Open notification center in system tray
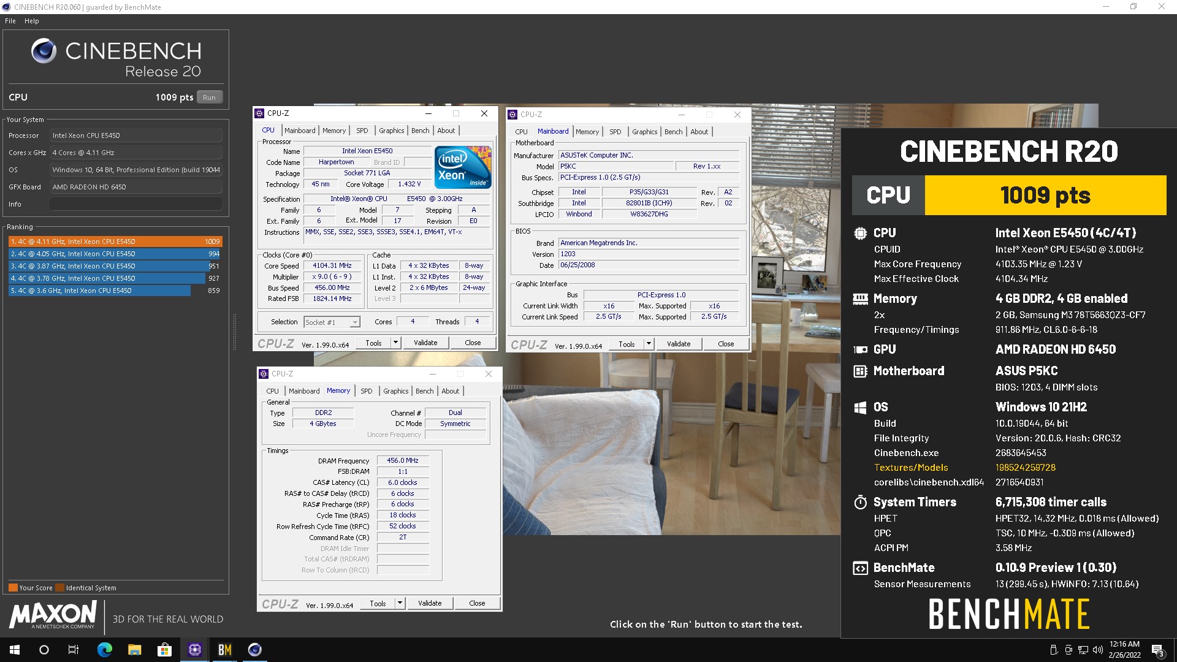 pyautogui.click(x=1158, y=650)
